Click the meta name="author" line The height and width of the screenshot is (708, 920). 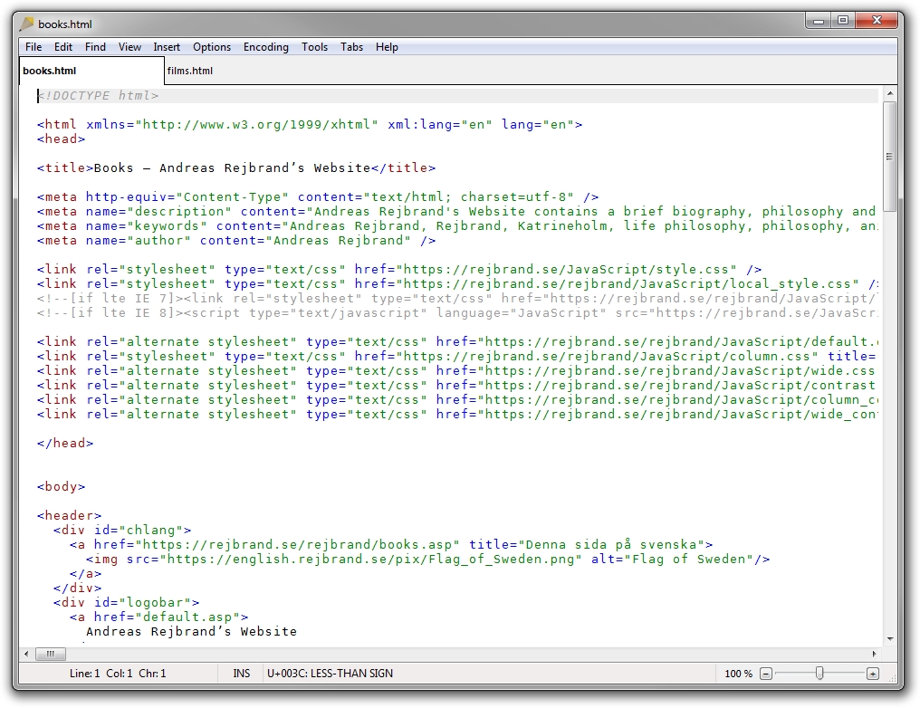click(235, 241)
